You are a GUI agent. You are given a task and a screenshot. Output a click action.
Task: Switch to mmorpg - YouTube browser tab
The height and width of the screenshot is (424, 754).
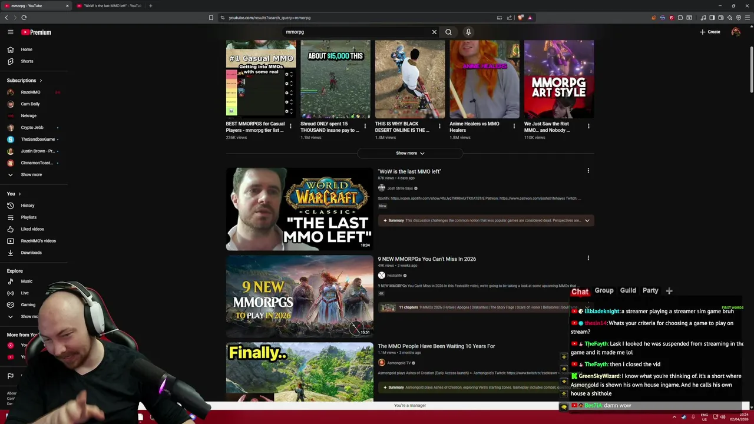[35, 6]
